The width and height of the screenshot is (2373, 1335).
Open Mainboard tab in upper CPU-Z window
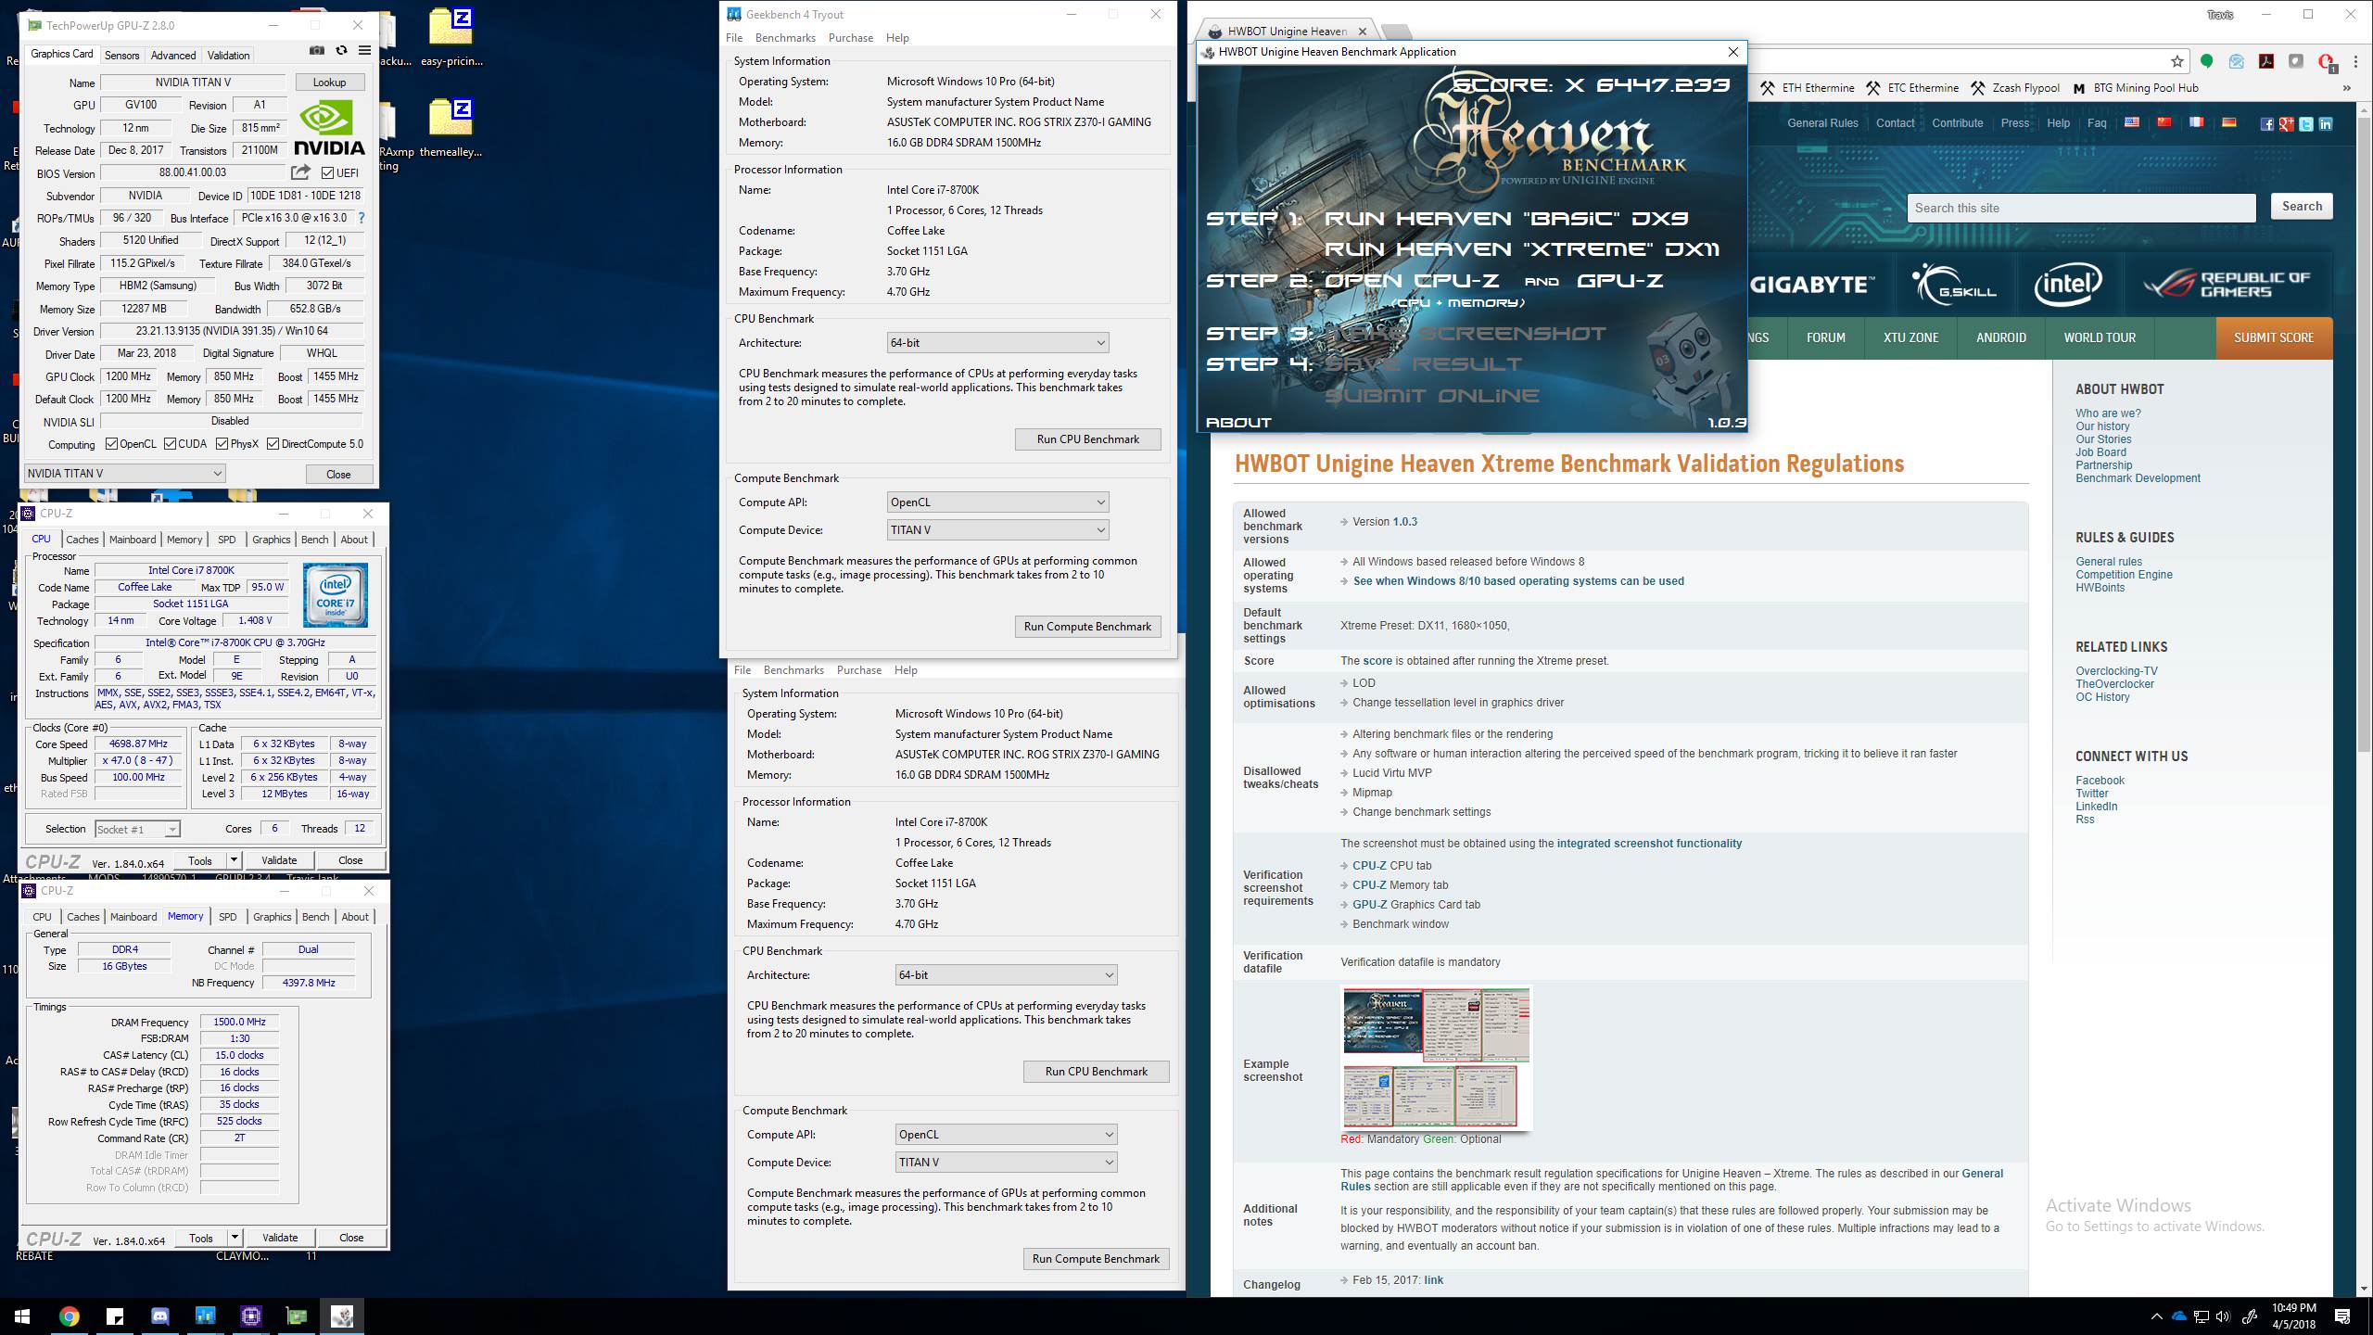pyautogui.click(x=133, y=540)
